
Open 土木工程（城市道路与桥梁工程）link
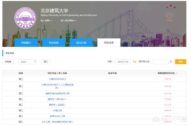[57, 122]
